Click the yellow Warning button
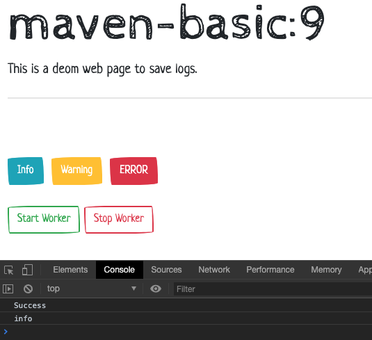This screenshot has height=340, width=372. [x=77, y=171]
